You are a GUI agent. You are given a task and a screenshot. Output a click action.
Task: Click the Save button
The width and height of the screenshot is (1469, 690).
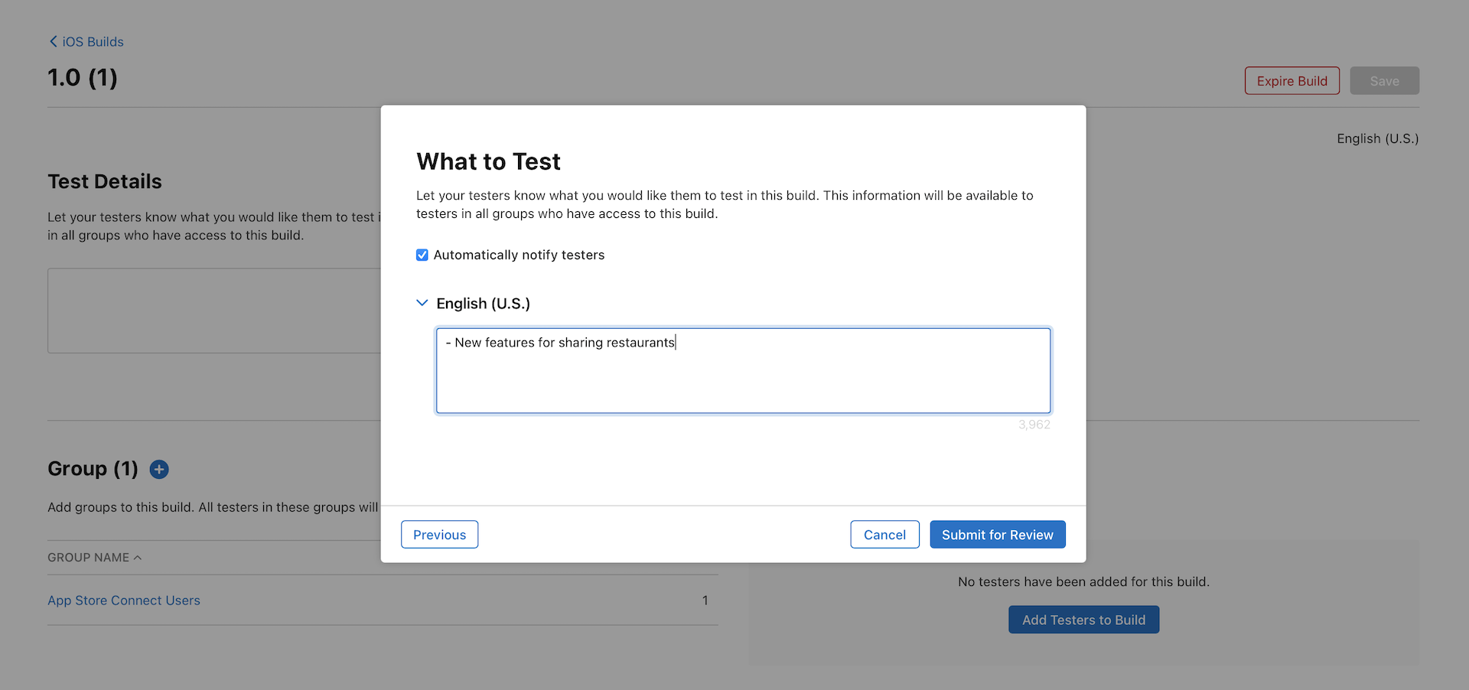pyautogui.click(x=1384, y=80)
